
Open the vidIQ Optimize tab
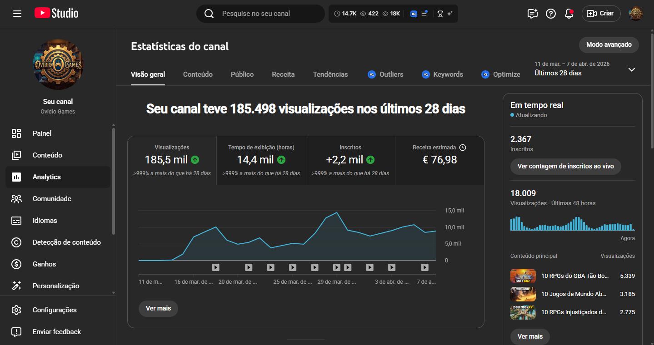click(500, 74)
